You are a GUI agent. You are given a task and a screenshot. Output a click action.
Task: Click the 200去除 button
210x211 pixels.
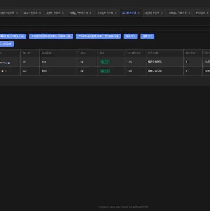[7, 44]
